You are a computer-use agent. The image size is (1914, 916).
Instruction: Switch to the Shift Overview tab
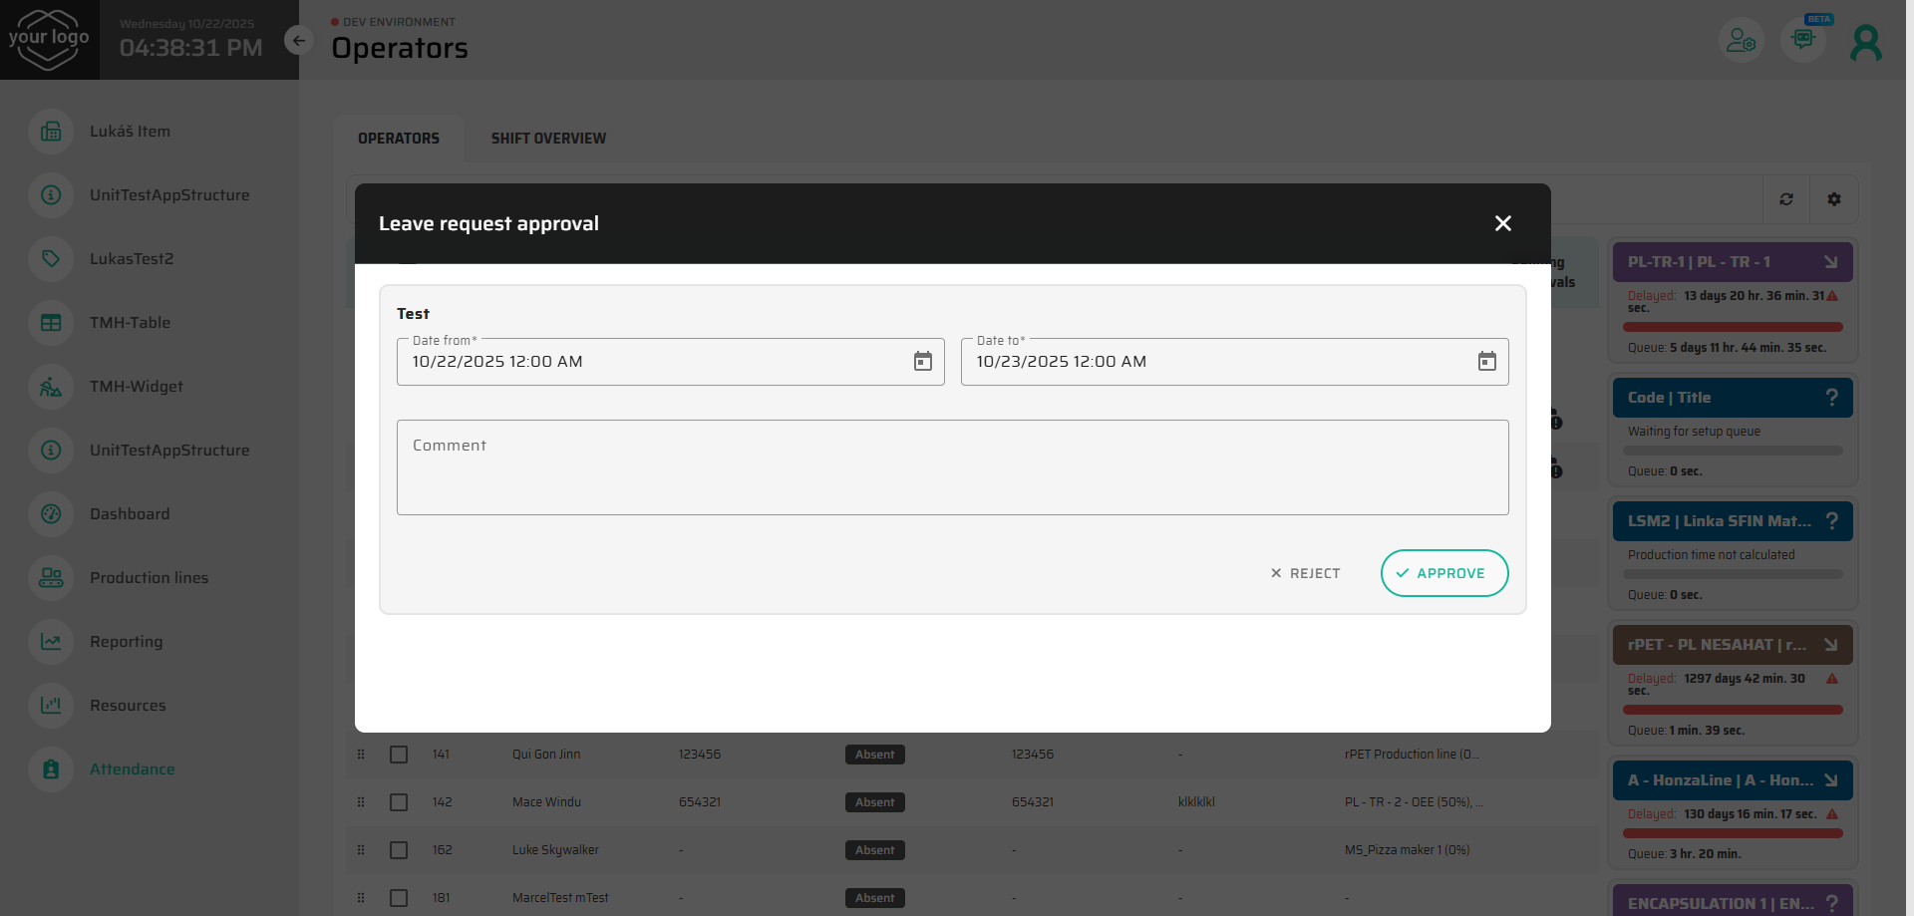coord(548,139)
